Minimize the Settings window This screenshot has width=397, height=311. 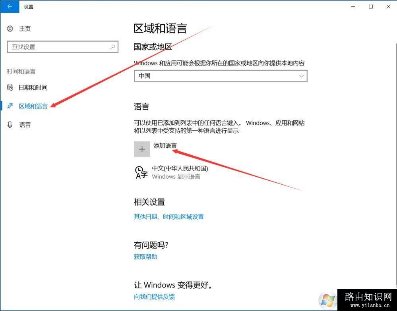(353, 7)
